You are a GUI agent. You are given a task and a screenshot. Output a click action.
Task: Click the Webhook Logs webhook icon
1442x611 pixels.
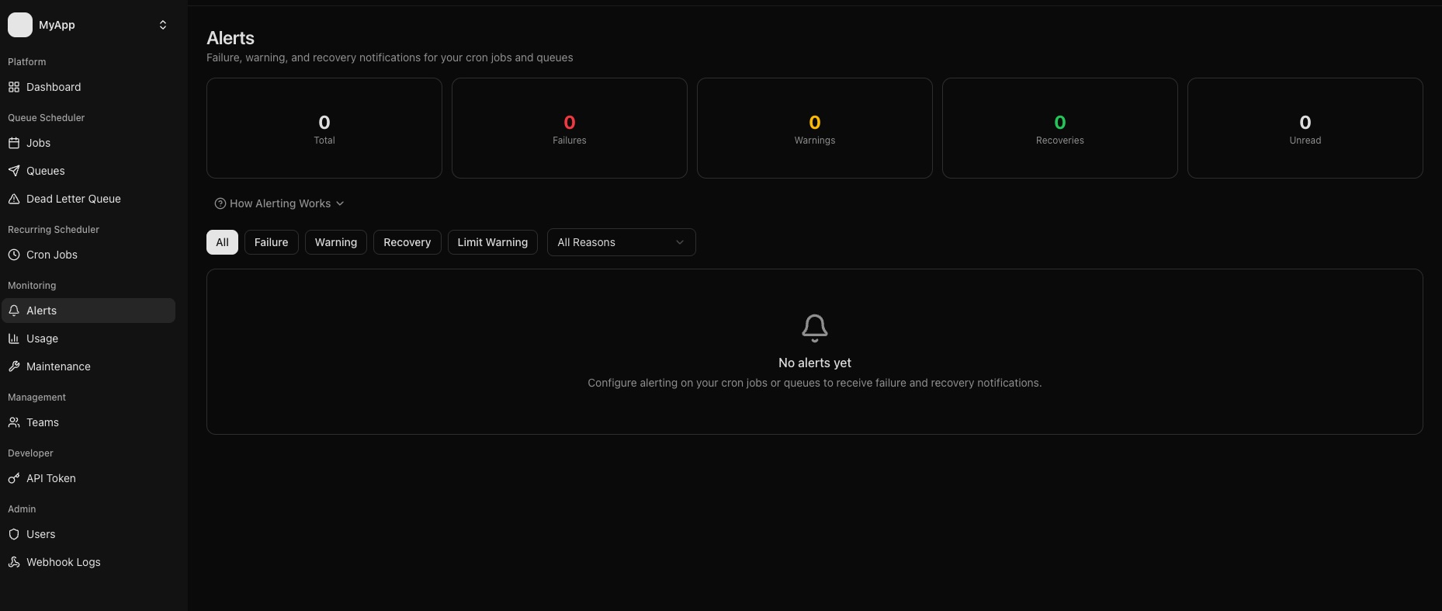(14, 562)
